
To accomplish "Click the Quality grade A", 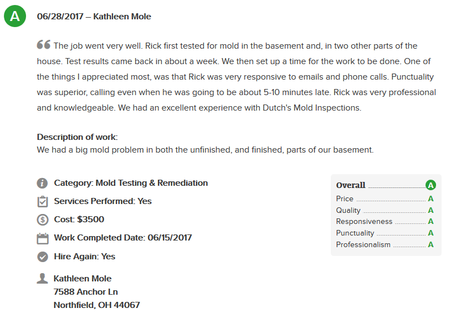I will (x=431, y=210).
